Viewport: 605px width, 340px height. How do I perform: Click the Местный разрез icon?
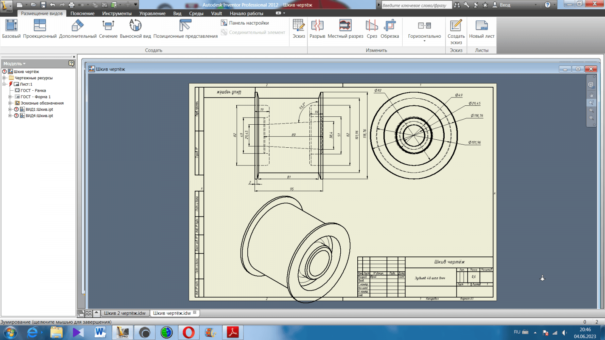[345, 29]
